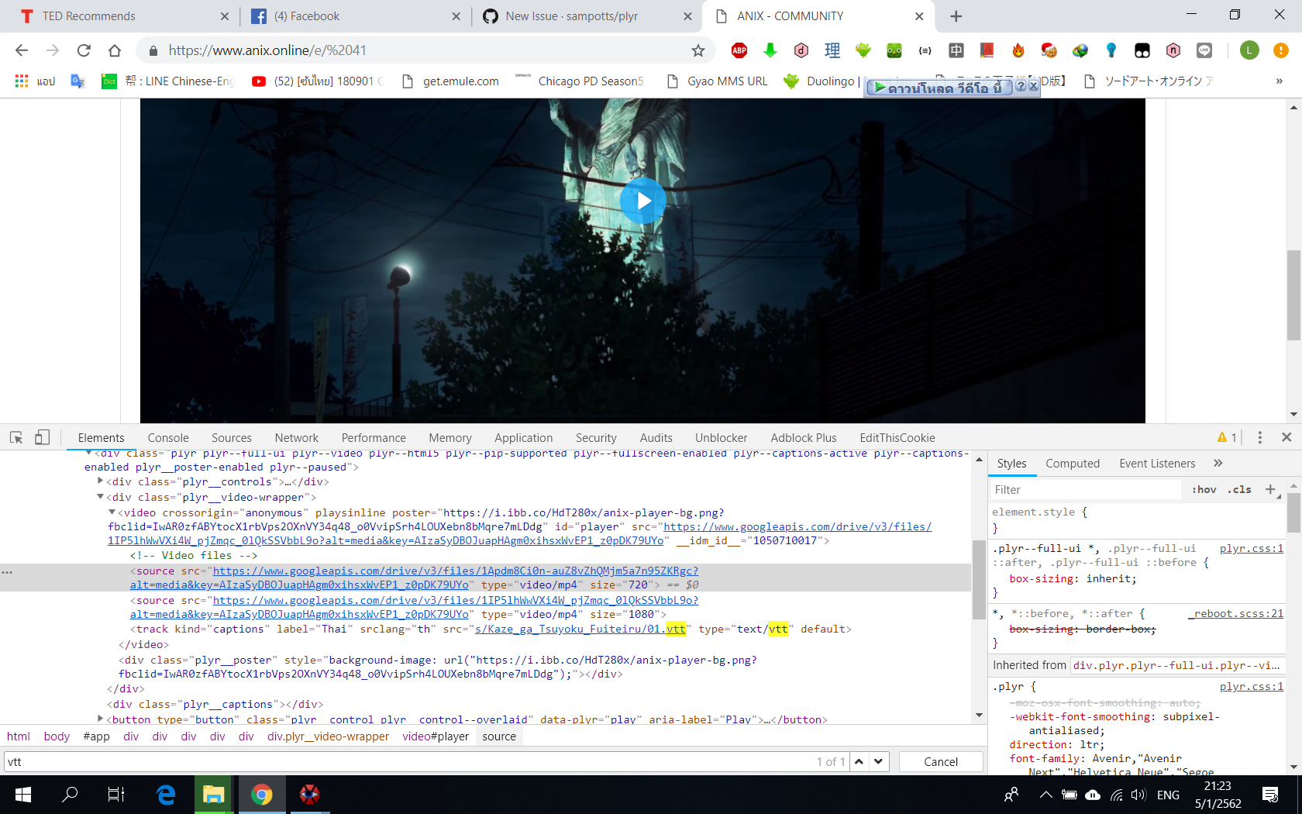
Task: Open the Adblock Plus DevTools tab
Action: (804, 438)
